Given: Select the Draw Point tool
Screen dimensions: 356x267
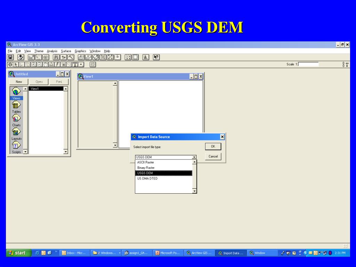Looking at the screenshot, I should pos(81,64).
